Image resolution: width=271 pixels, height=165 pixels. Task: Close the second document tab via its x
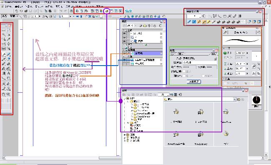coord(17,16)
